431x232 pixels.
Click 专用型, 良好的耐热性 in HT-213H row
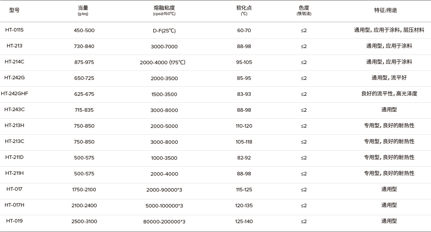389,126
